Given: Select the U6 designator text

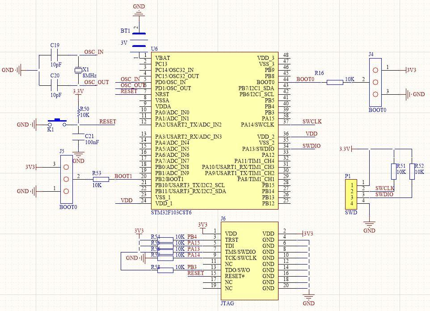Looking at the screenshot, I should coord(154,49).
